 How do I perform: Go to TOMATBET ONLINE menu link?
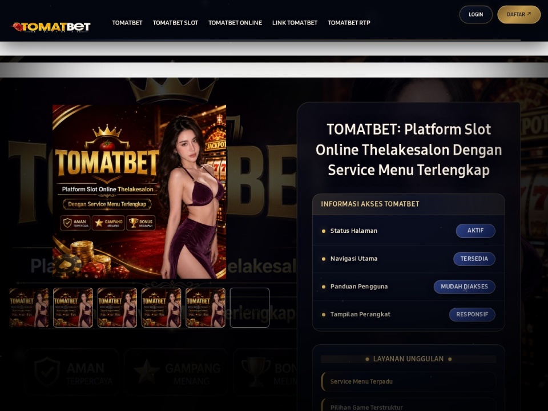point(235,23)
